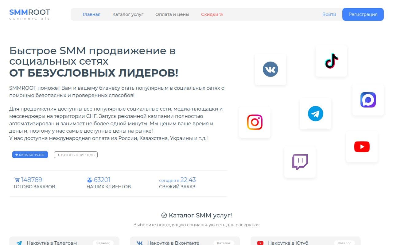Click the Каталог badge in the Ютуб card
Viewport: 393px width, 245px height.
click(x=344, y=243)
